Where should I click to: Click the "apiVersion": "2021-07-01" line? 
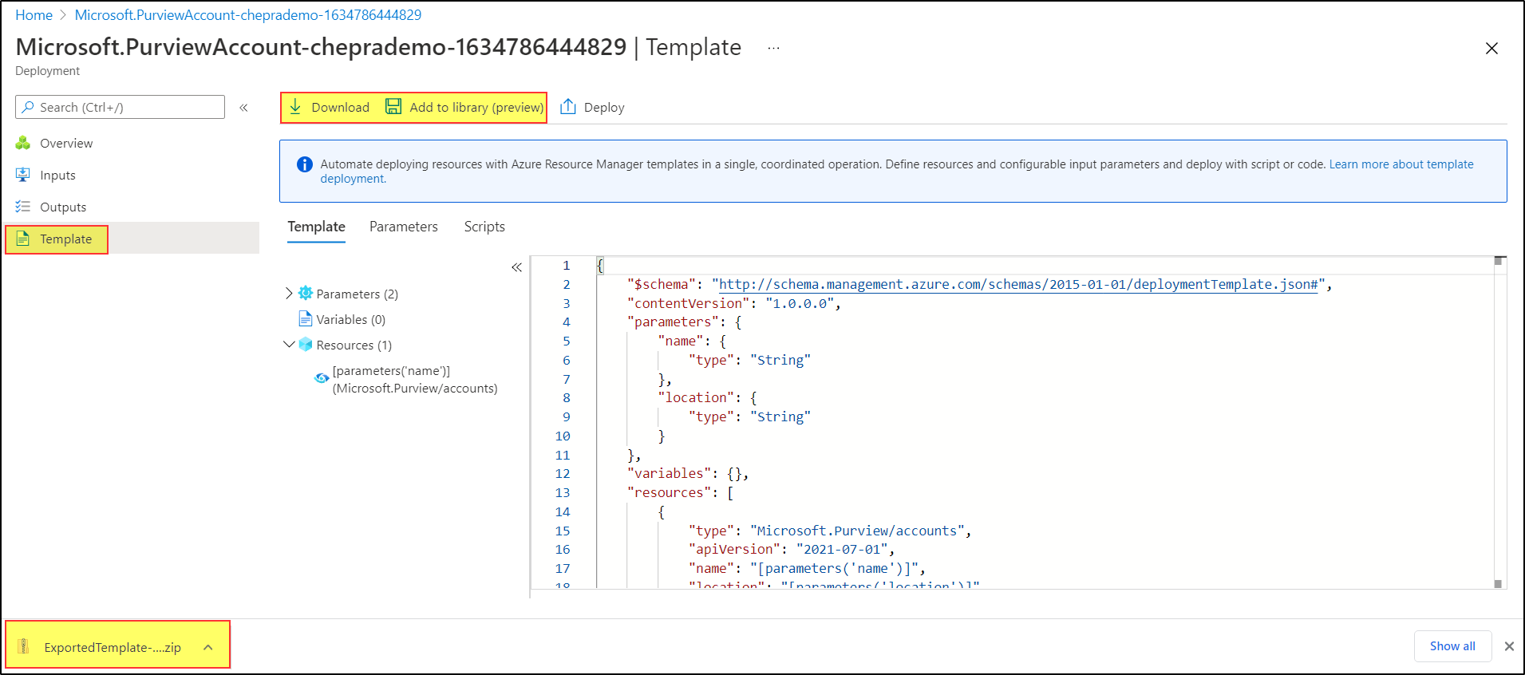pos(792,549)
